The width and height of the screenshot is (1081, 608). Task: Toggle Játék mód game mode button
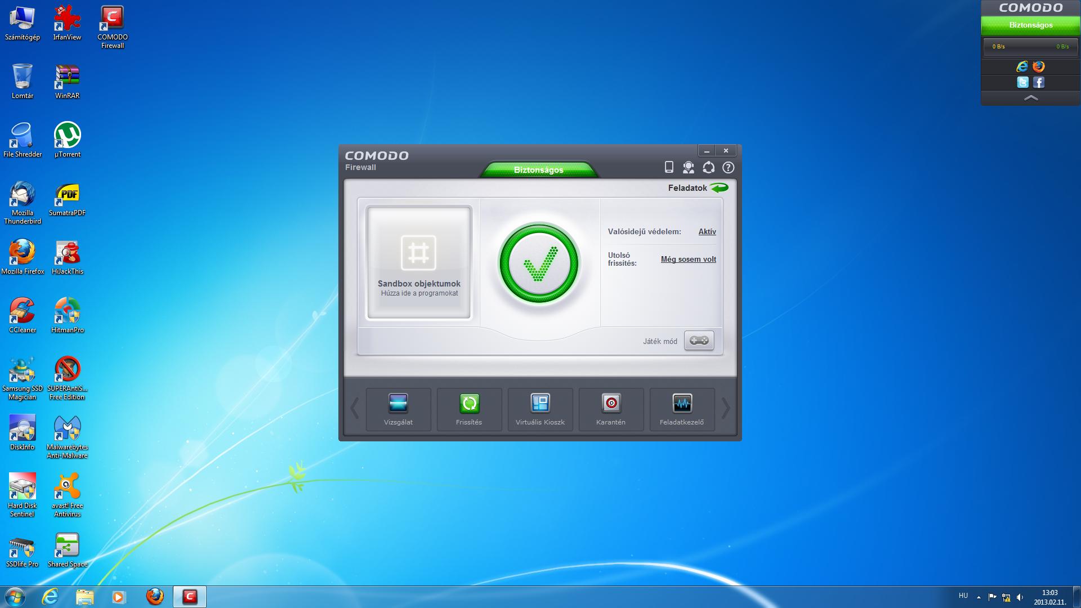(x=699, y=341)
